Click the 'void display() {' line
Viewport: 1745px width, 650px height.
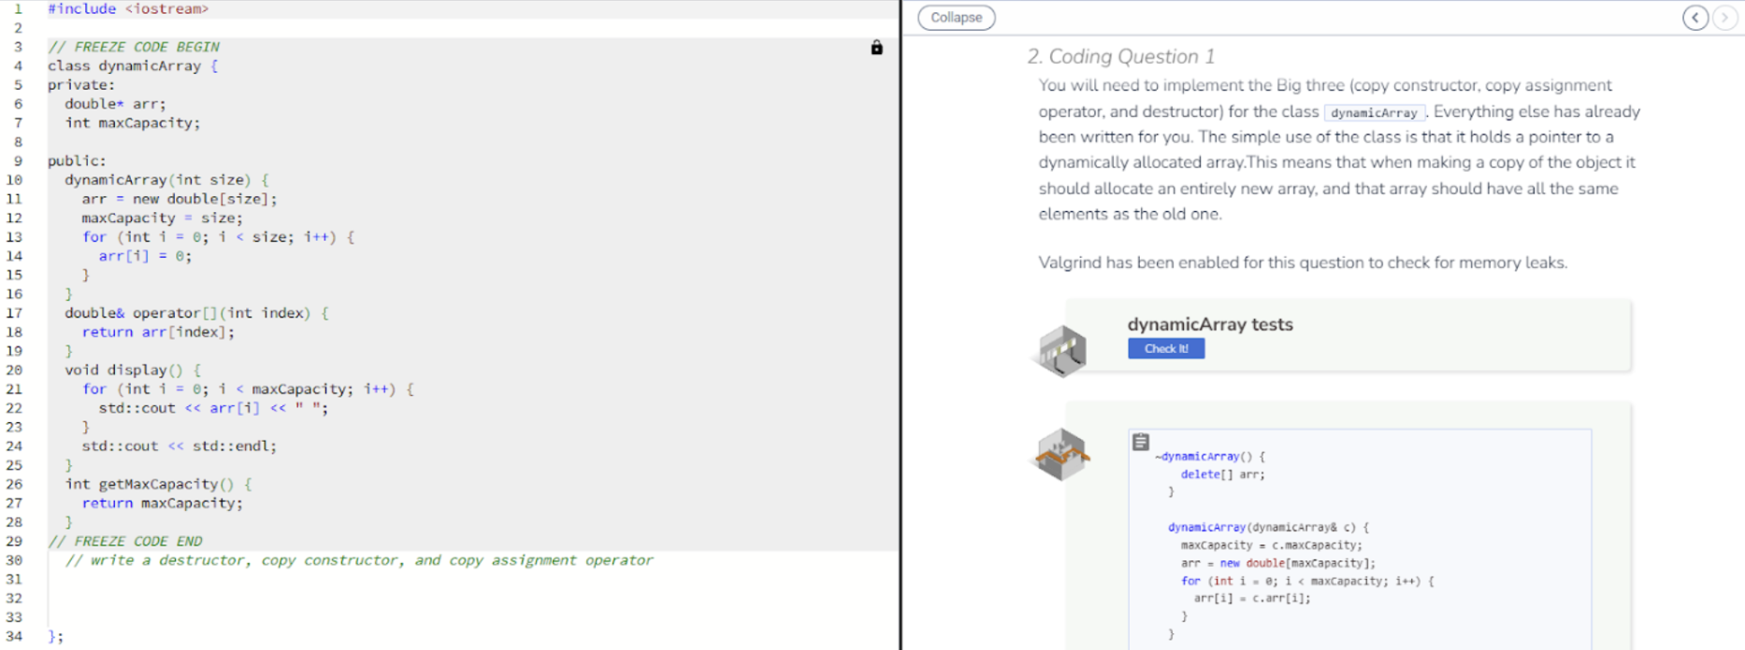click(x=133, y=370)
